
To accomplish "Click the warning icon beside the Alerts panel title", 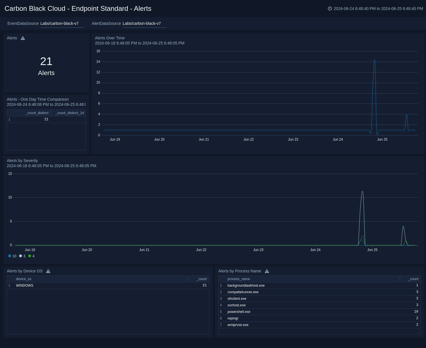I will pyautogui.click(x=23, y=38).
